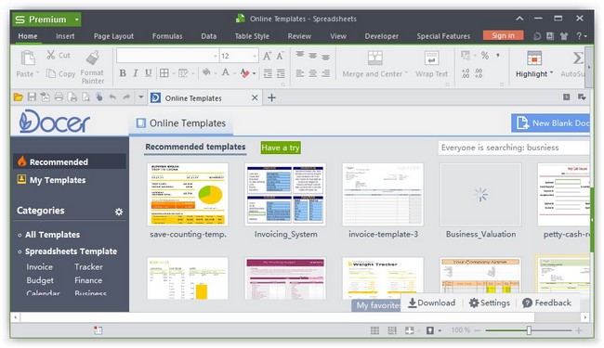Click the Open folder icon

(x=18, y=97)
